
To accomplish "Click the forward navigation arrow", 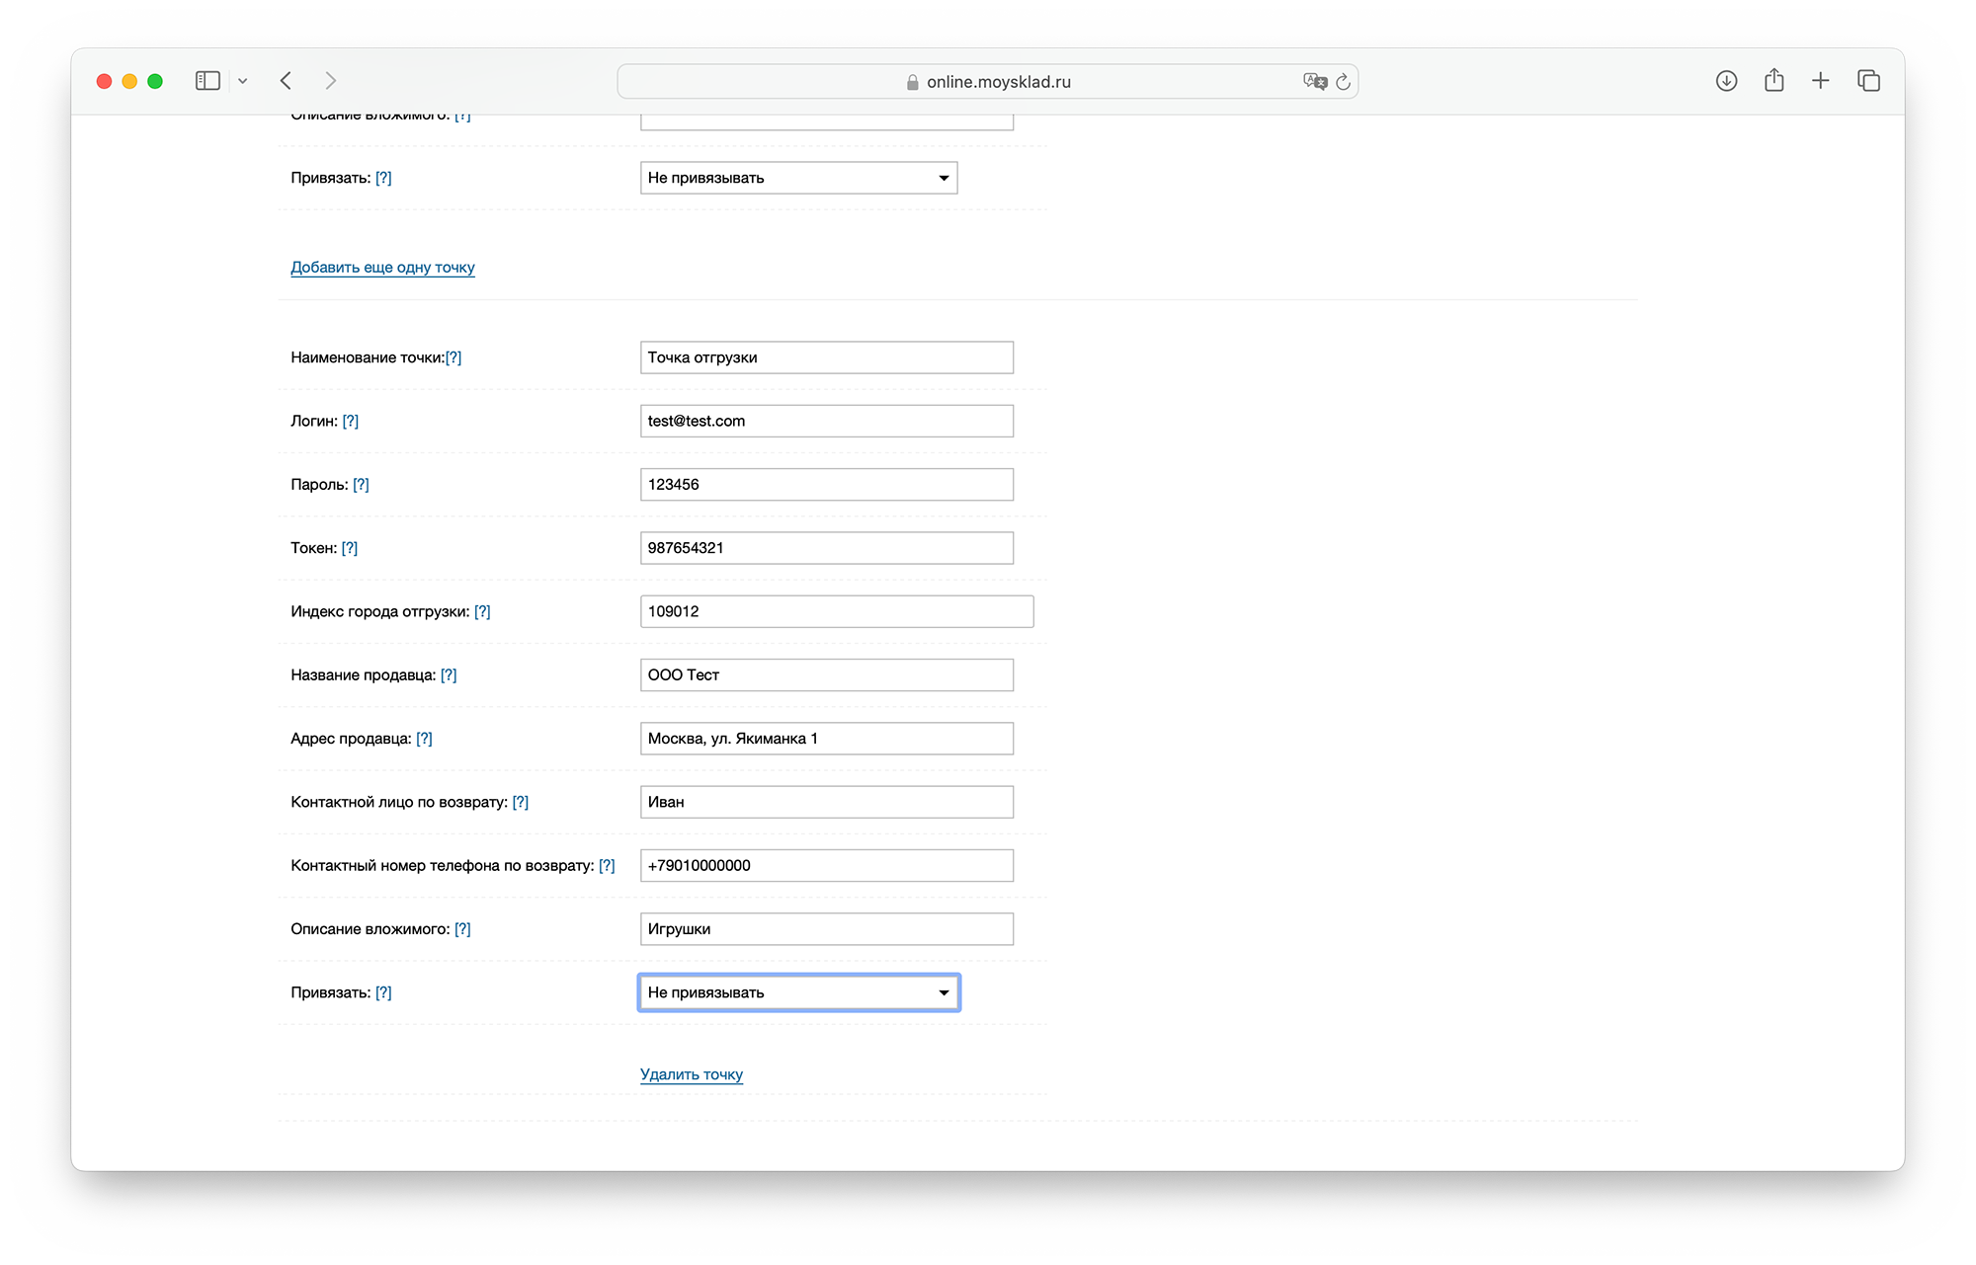I will [331, 81].
